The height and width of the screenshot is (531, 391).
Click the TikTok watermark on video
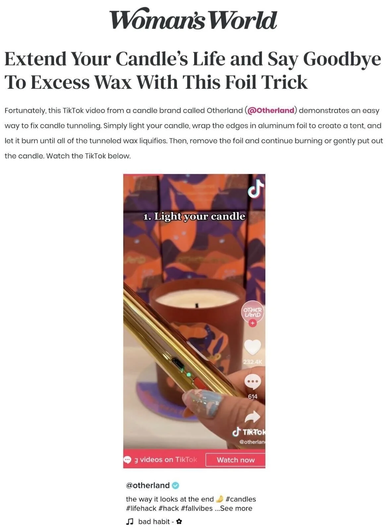tap(249, 432)
